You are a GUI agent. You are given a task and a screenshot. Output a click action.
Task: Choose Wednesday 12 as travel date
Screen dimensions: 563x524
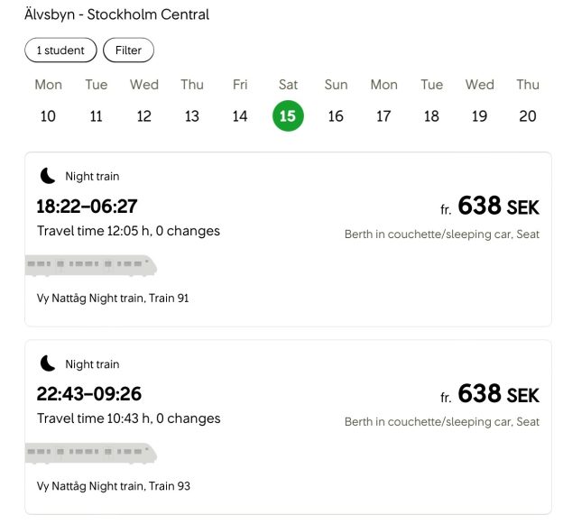tap(144, 102)
